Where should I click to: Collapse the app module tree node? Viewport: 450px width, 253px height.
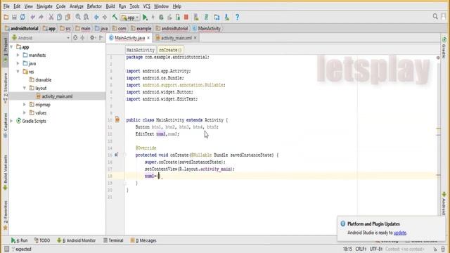[x=11, y=47]
